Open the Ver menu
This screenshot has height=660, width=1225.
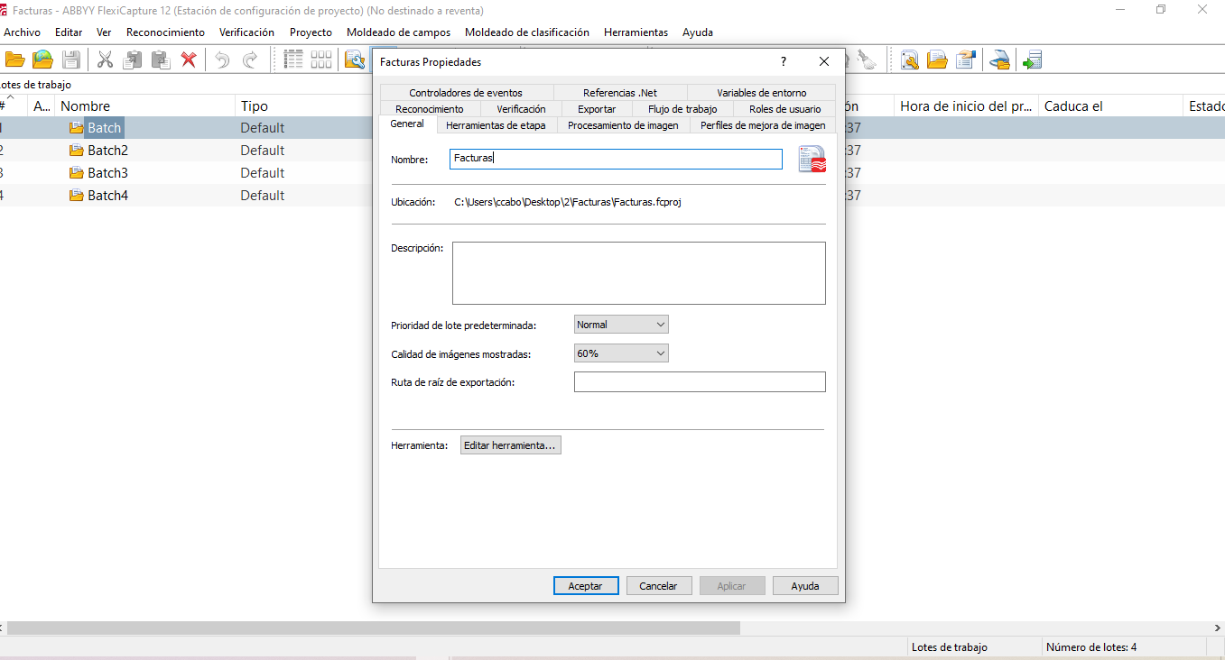(104, 32)
